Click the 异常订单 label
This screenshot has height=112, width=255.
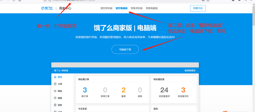(x=105, y=96)
